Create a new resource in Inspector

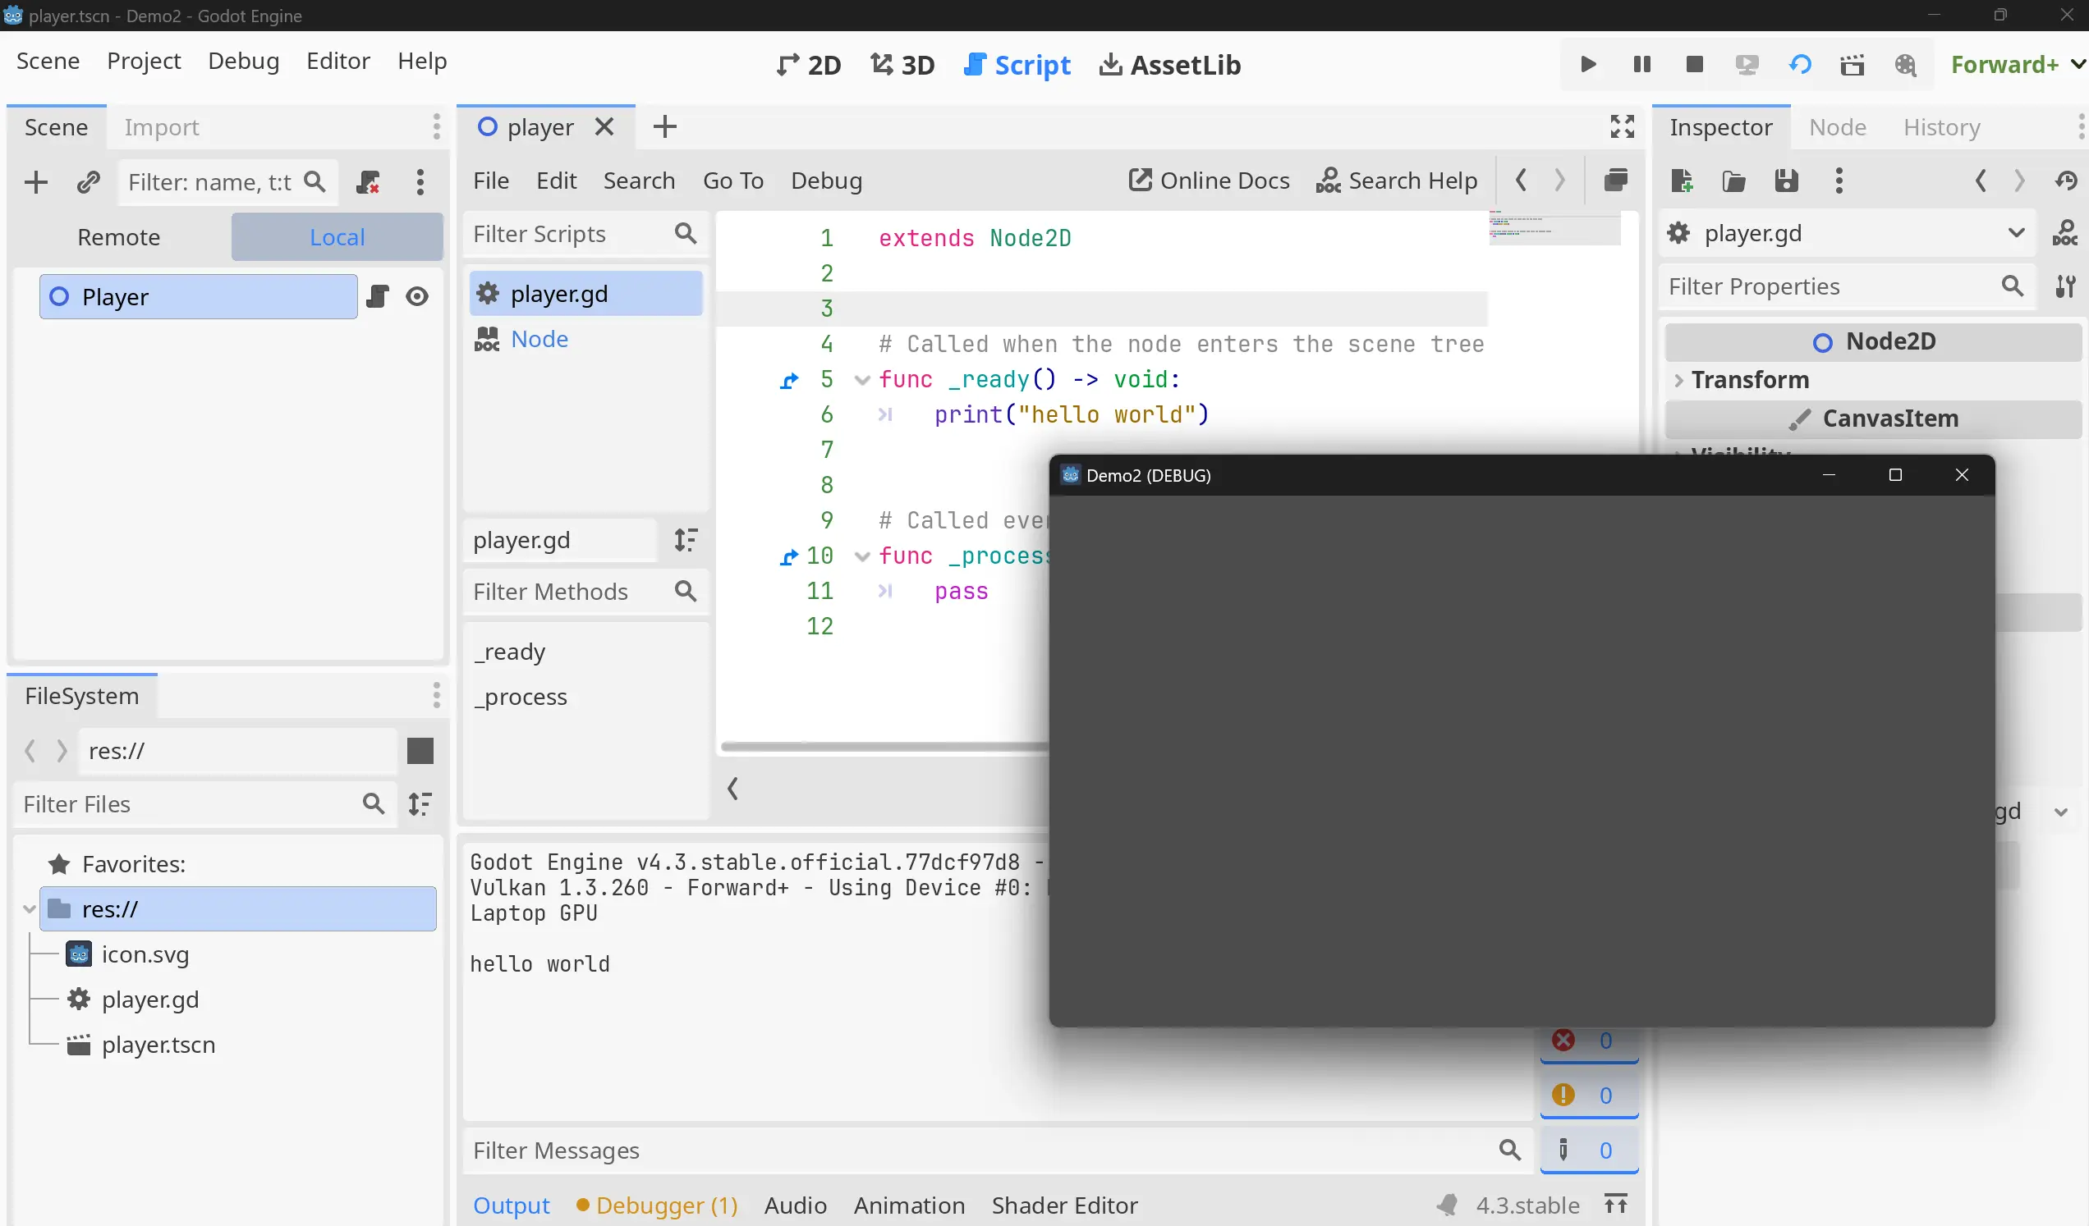tap(1682, 181)
